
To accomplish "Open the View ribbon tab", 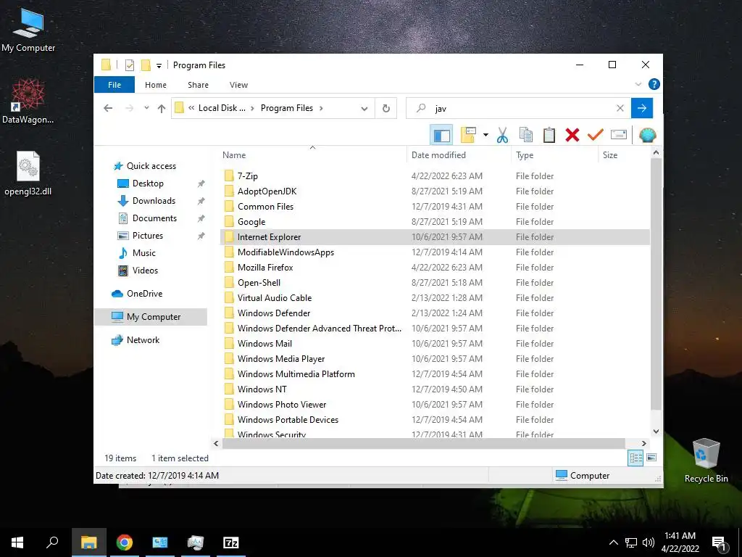I will point(238,85).
